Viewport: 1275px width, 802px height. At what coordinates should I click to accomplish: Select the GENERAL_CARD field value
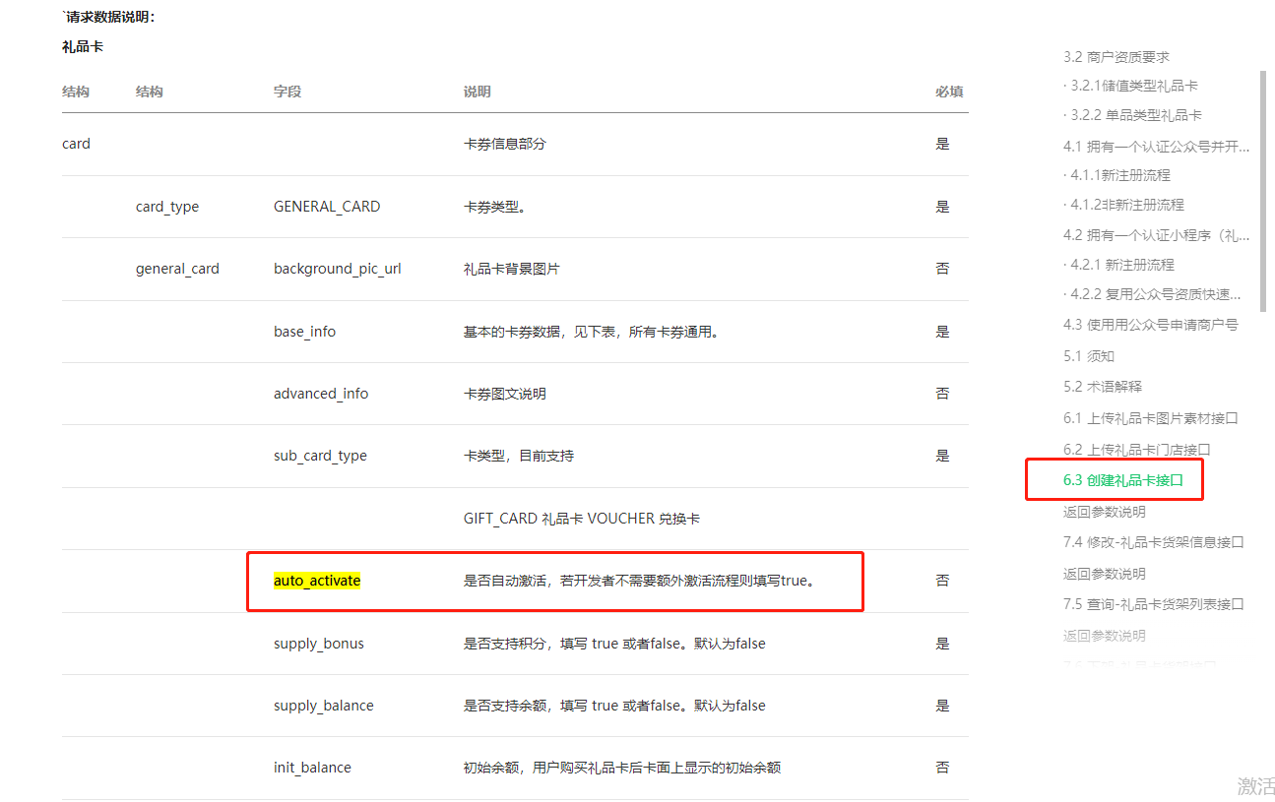click(x=327, y=207)
